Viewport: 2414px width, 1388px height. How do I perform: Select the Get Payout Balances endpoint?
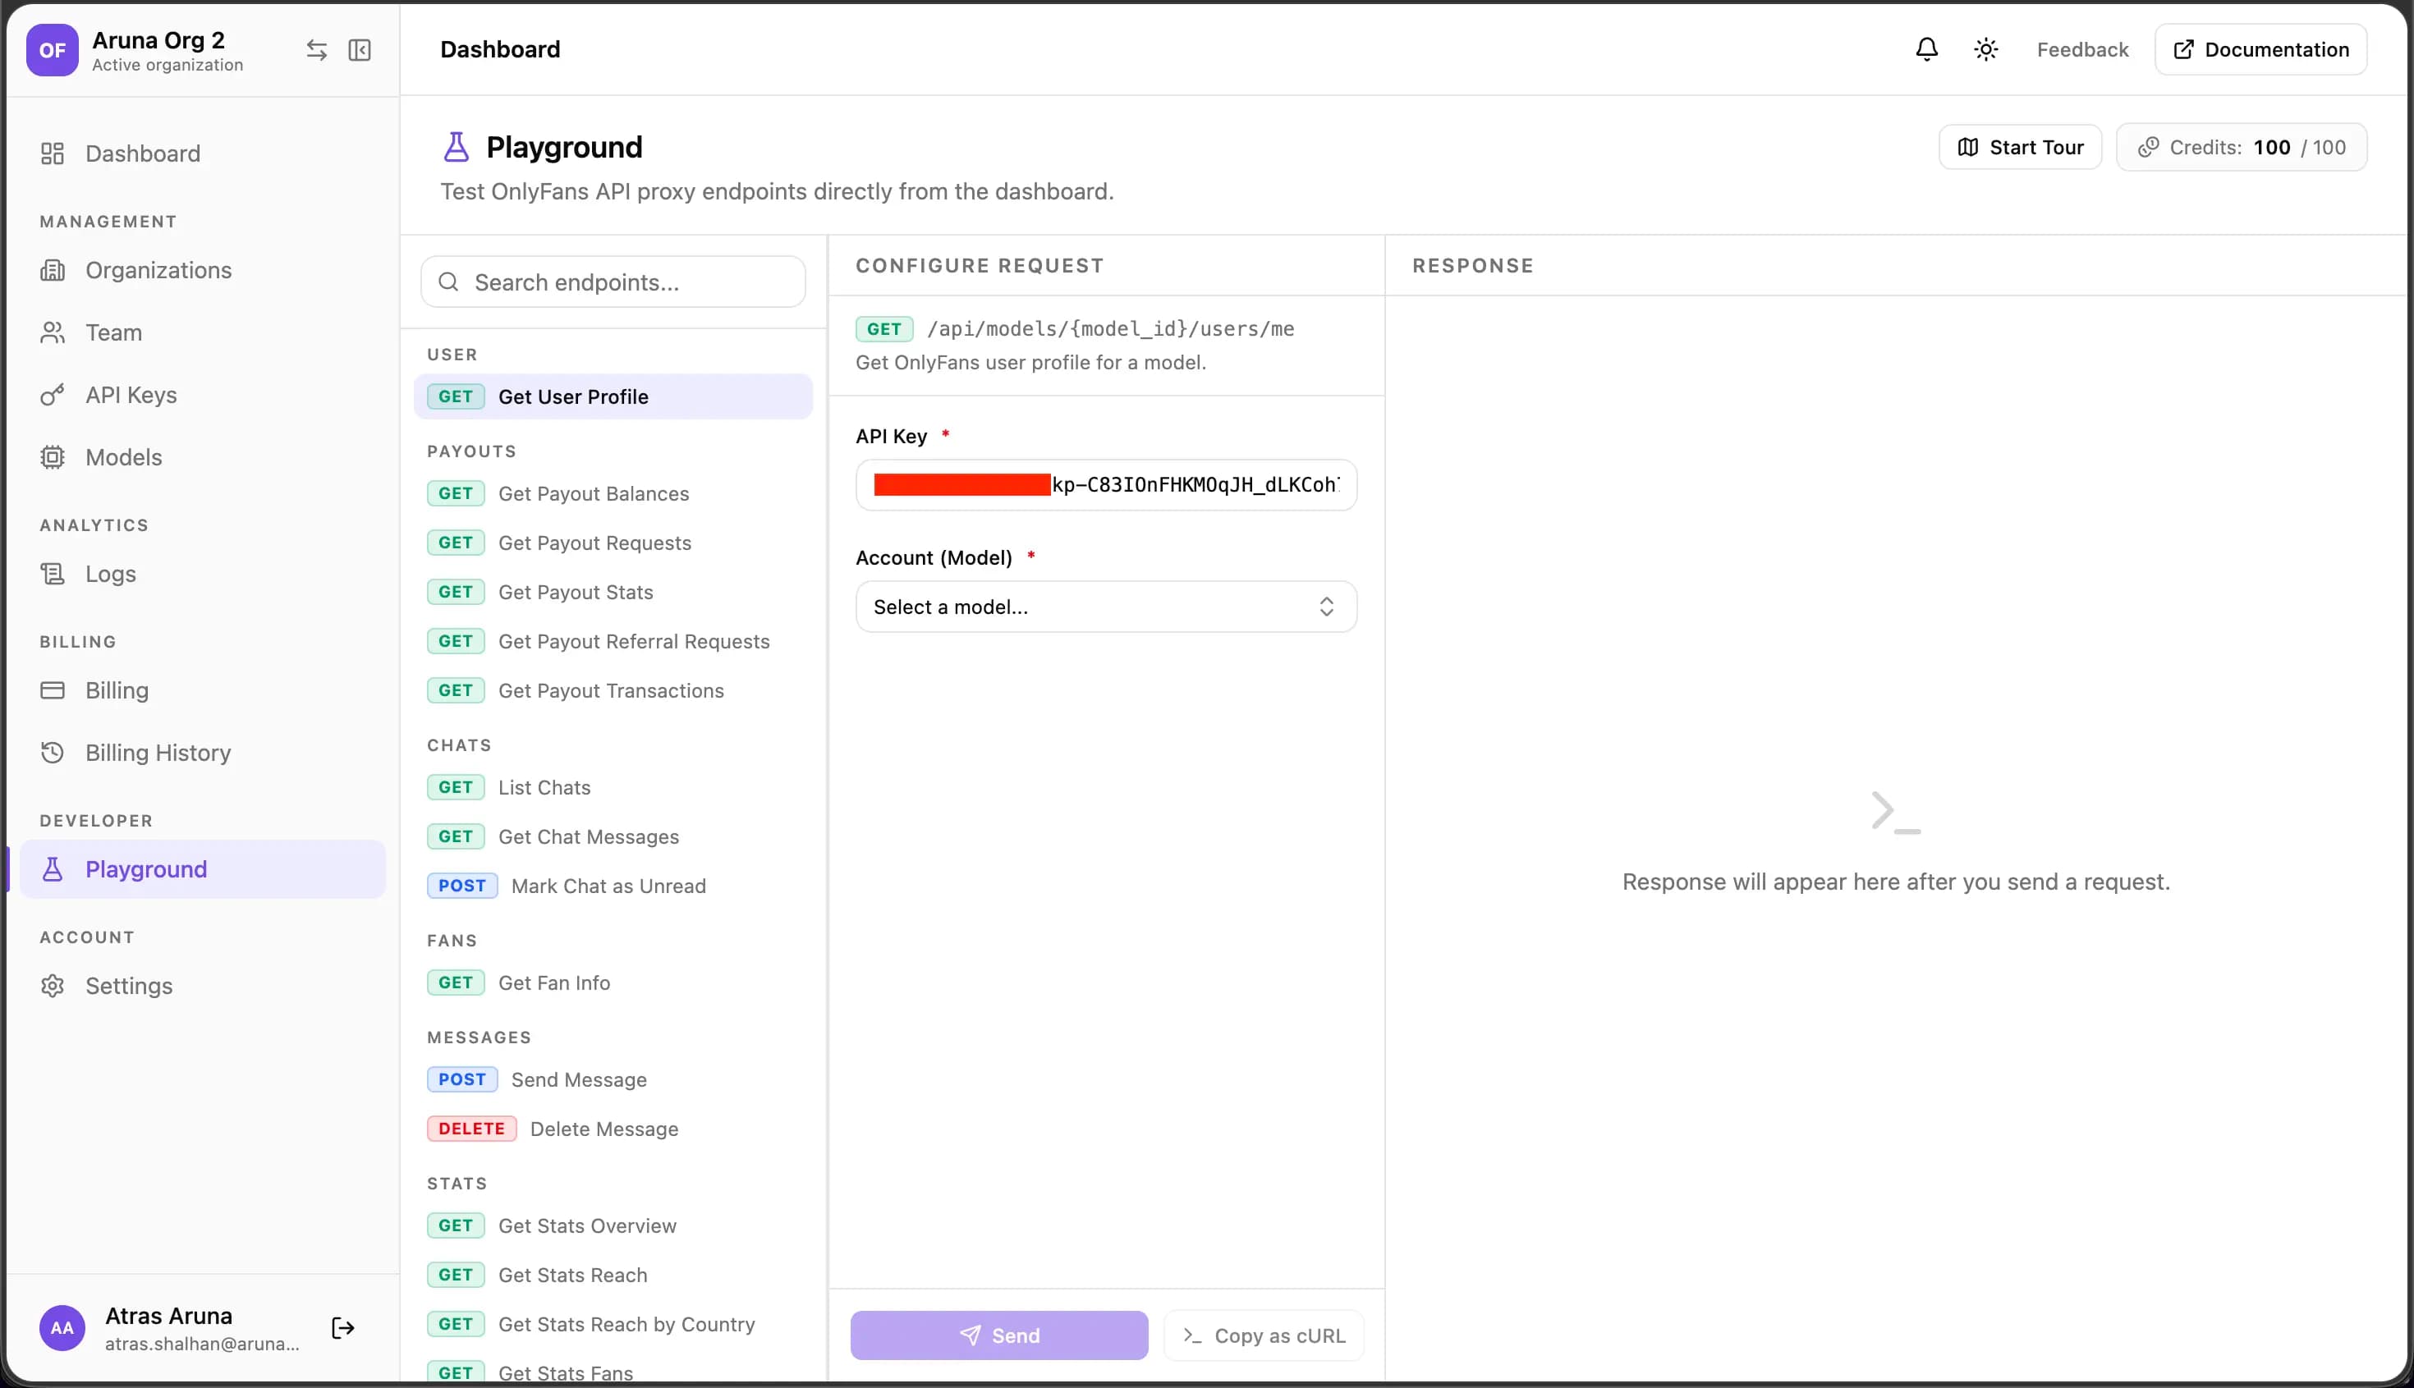tap(613, 494)
